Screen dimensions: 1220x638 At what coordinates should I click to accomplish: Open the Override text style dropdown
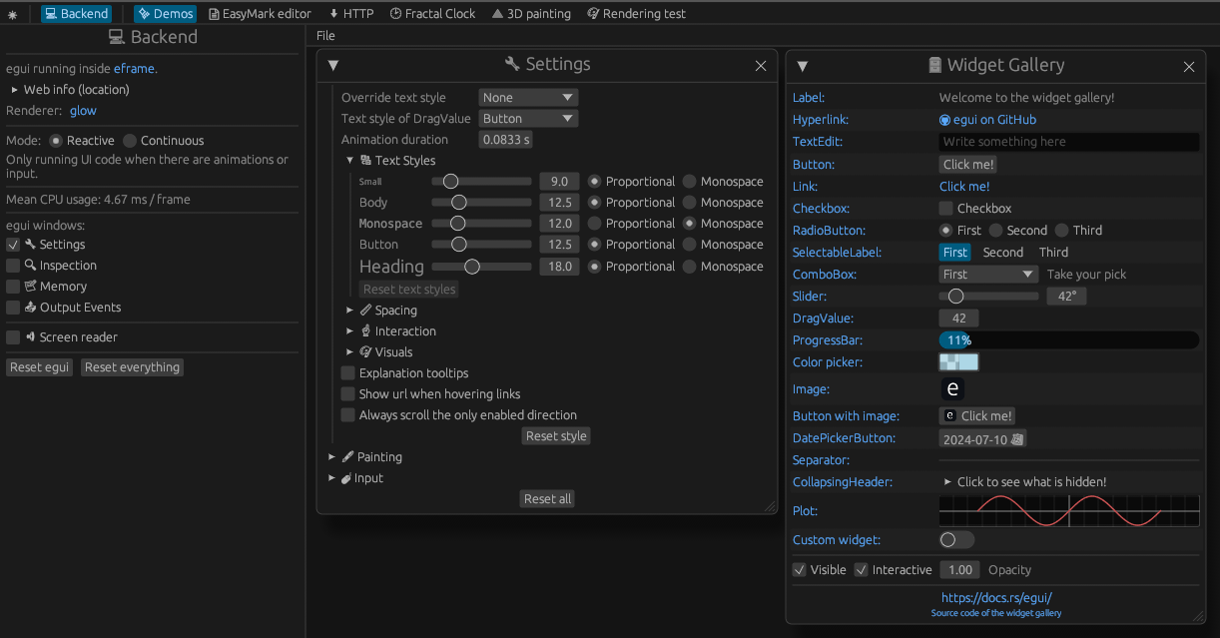(x=528, y=98)
